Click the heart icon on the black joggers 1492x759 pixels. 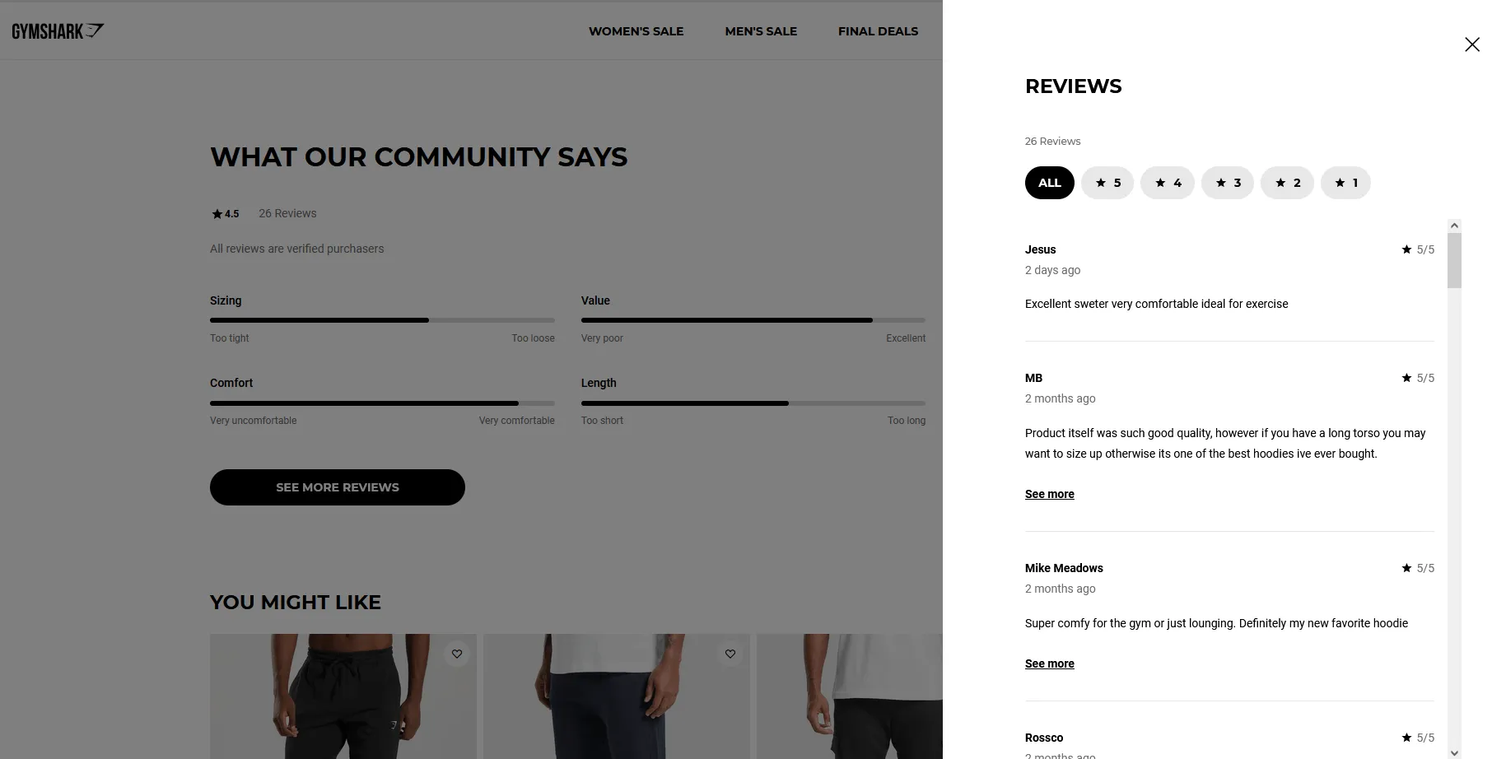point(456,654)
